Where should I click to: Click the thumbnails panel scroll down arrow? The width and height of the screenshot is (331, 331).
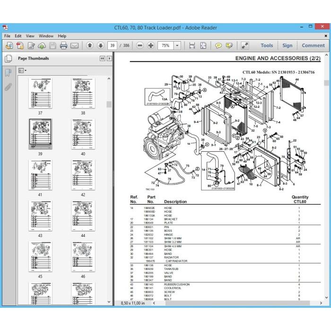(x=109, y=302)
